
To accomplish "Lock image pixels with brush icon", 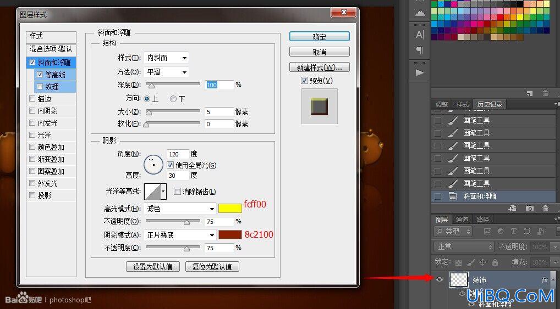I will click(x=471, y=263).
